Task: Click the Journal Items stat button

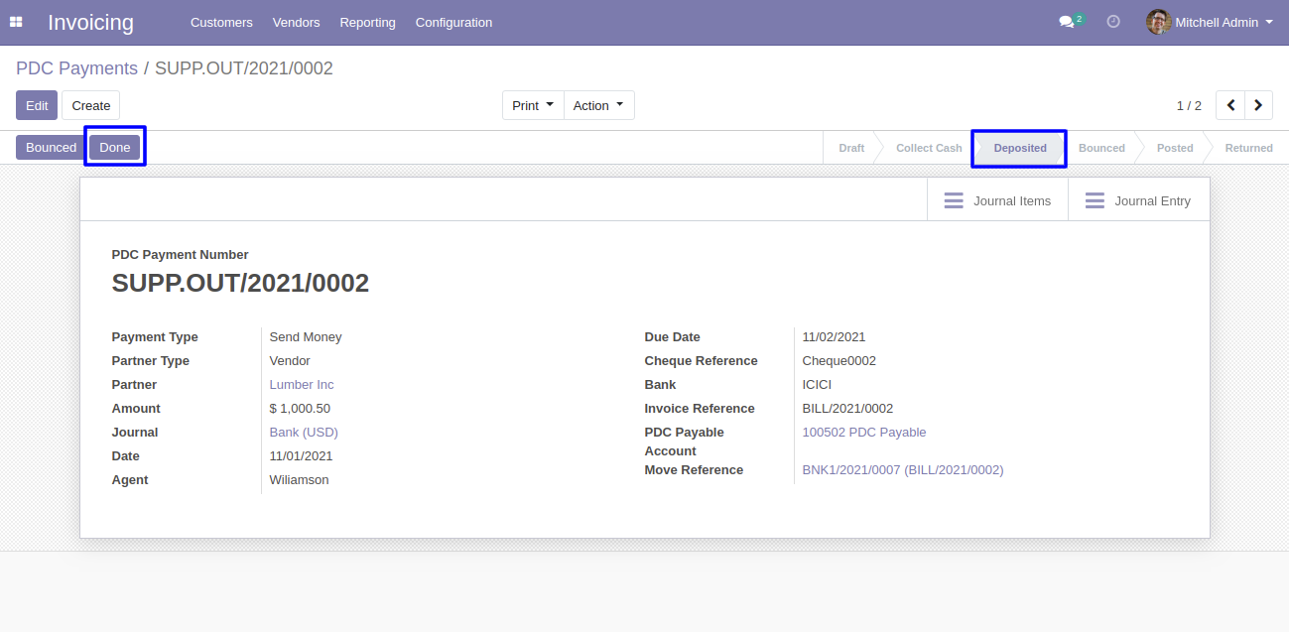Action: coord(997,200)
